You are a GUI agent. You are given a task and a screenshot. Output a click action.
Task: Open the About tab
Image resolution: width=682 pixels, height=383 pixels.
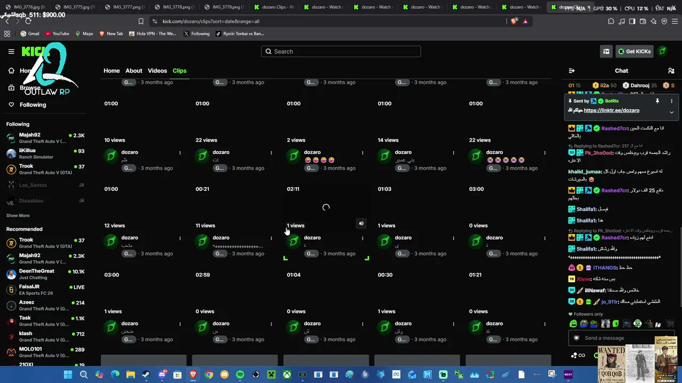click(134, 71)
